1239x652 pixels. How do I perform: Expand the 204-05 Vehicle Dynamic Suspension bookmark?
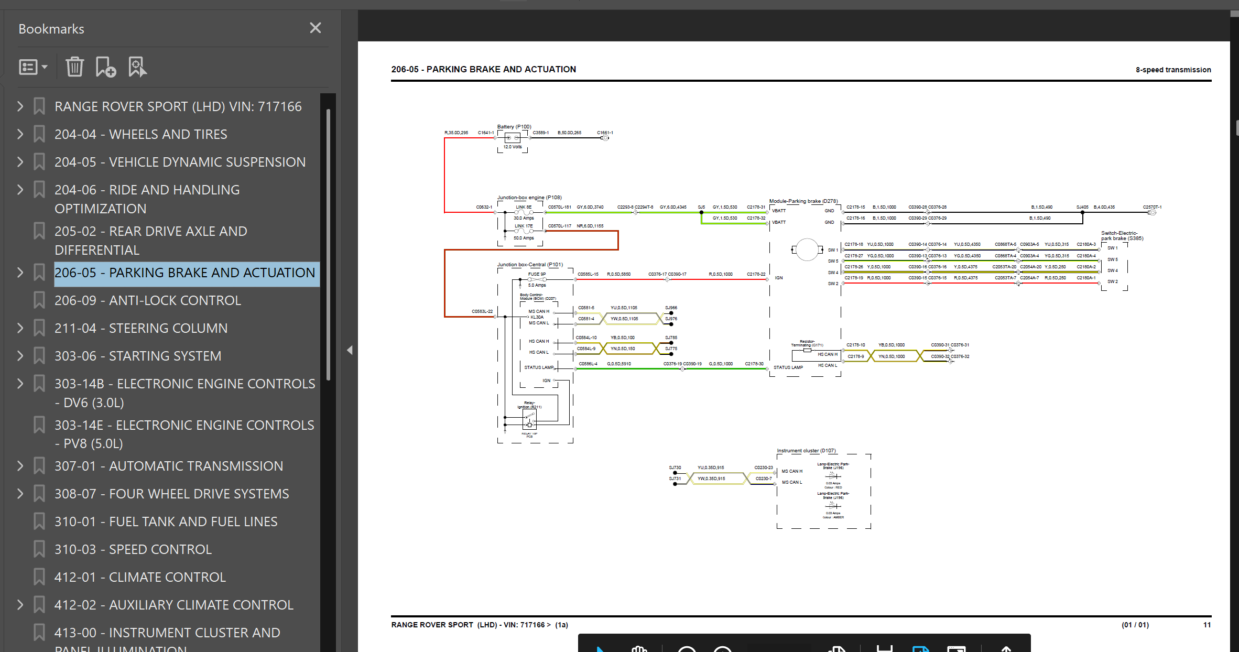click(20, 162)
